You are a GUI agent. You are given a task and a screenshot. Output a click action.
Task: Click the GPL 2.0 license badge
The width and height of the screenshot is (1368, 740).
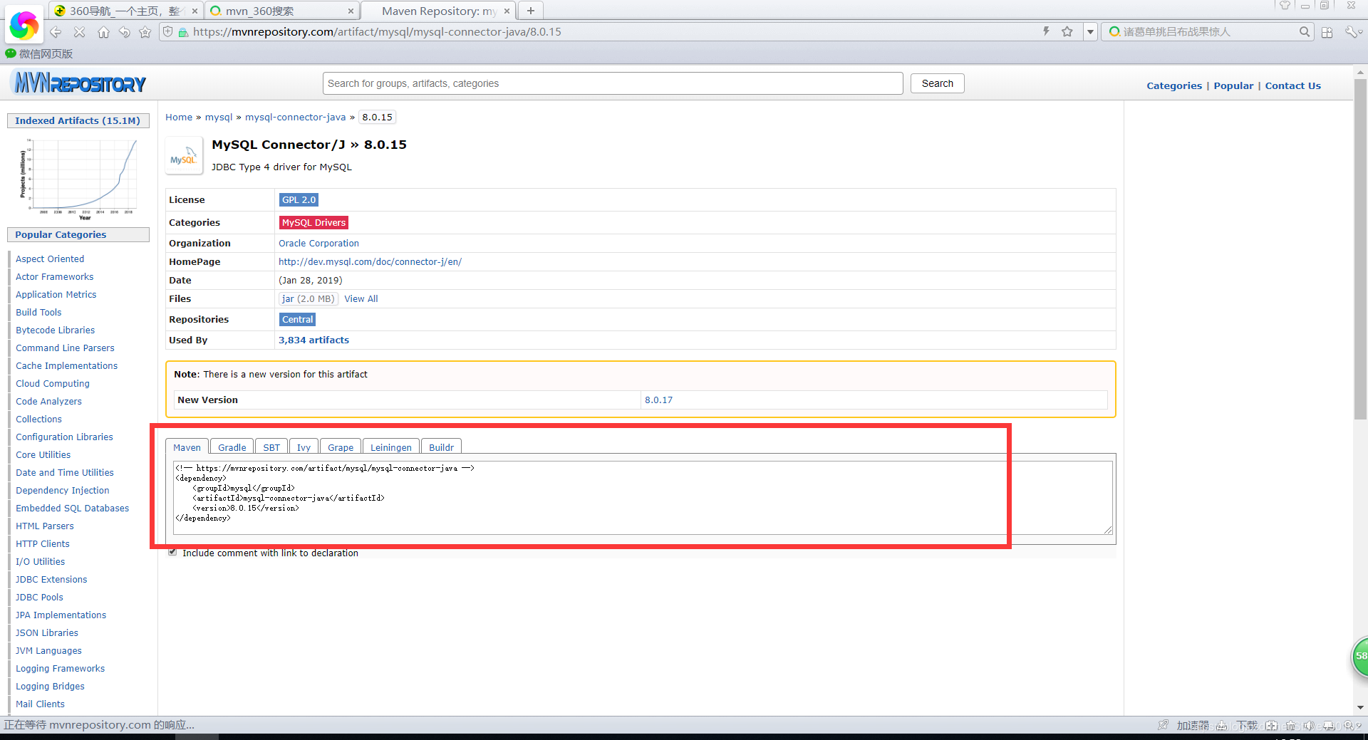coord(299,200)
